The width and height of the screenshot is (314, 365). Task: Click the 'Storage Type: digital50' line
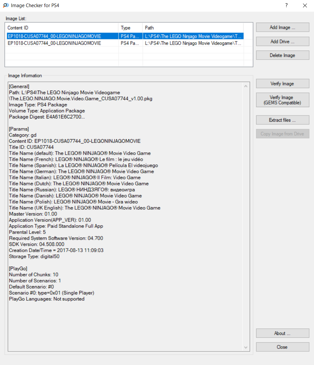(34, 256)
